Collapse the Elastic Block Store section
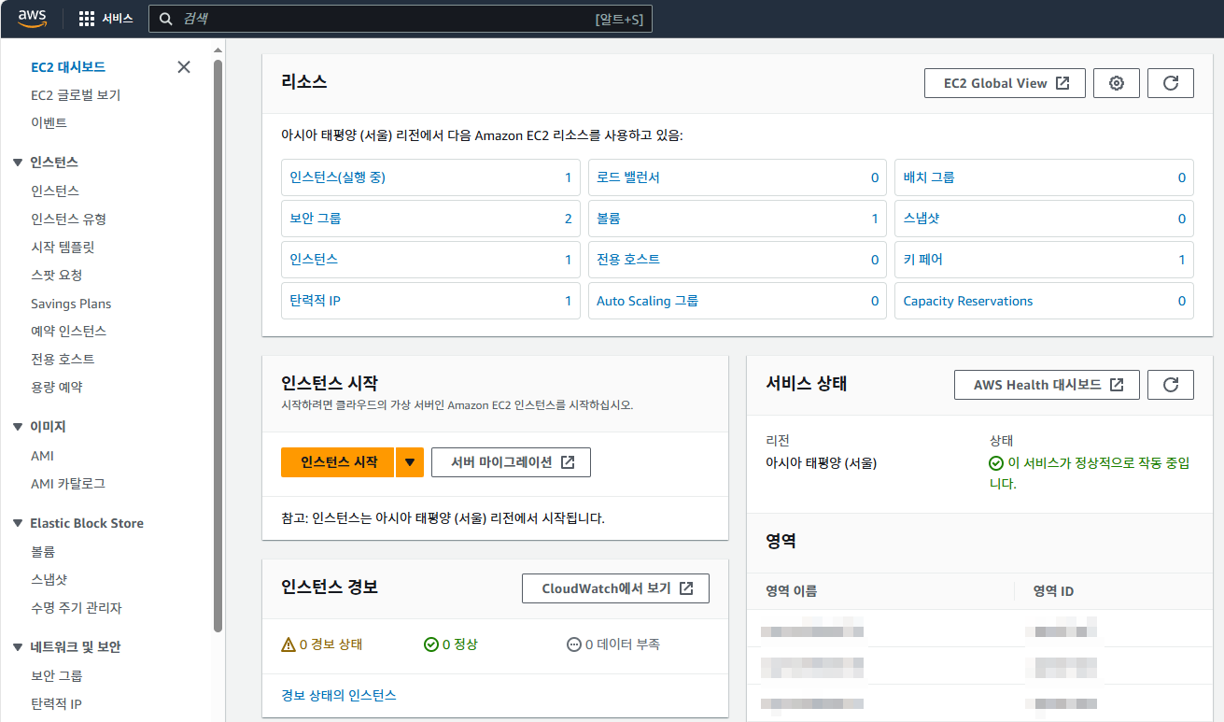 (x=17, y=524)
